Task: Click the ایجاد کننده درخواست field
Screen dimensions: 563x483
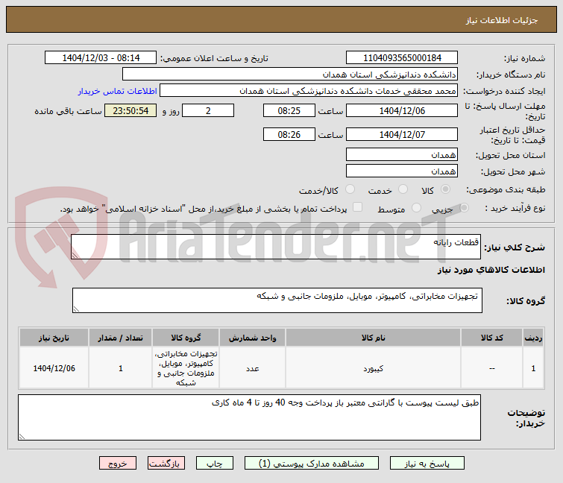Action: [309, 91]
